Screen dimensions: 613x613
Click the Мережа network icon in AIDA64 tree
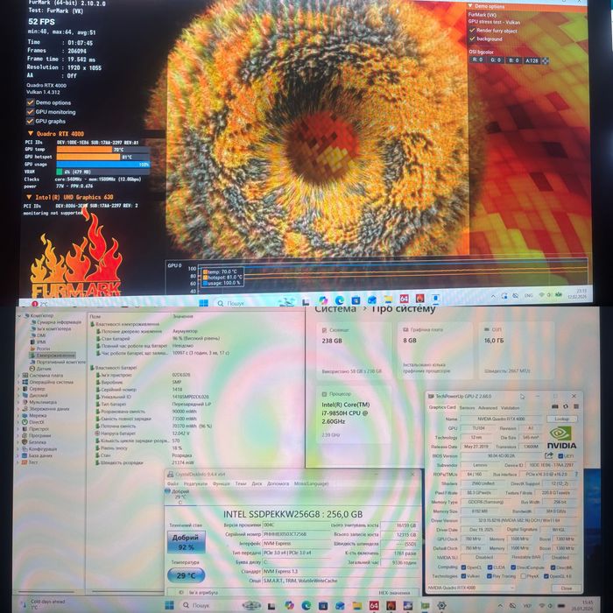pos(25,416)
